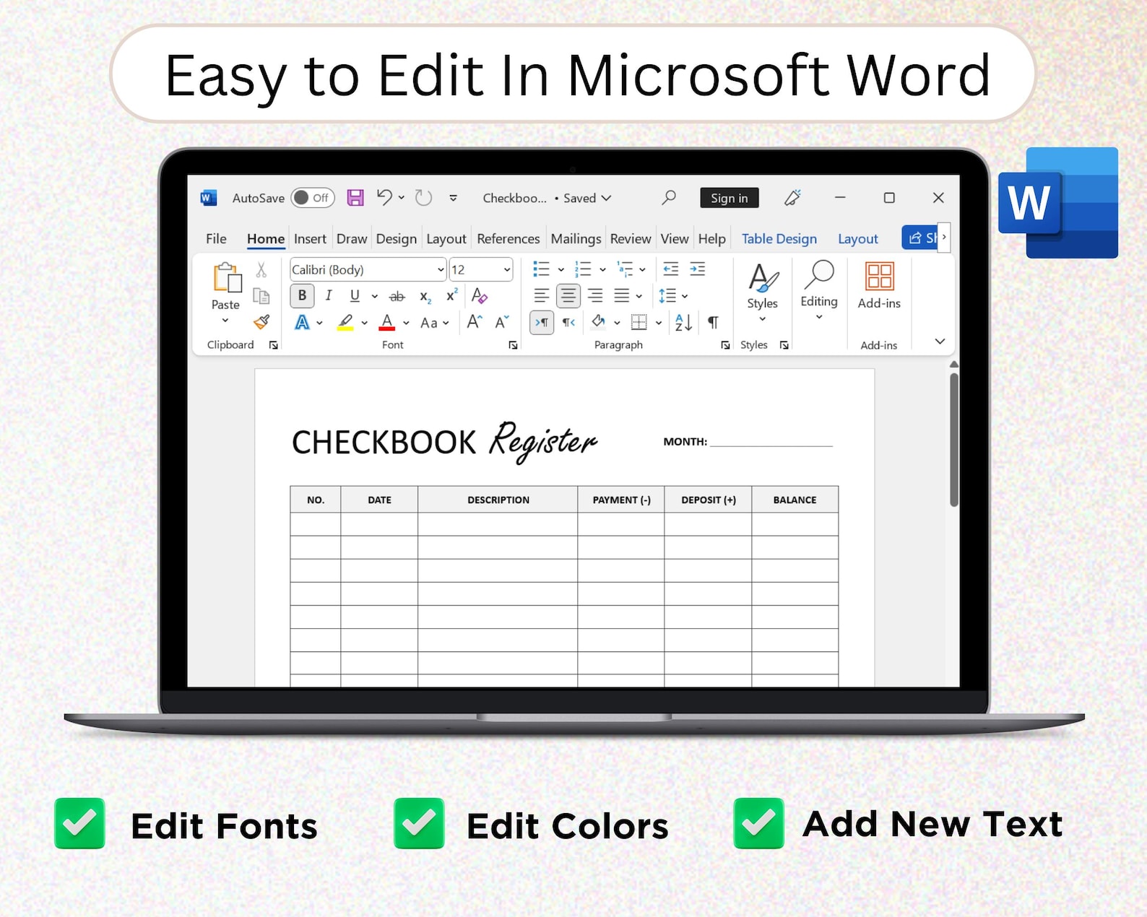Toggle Bold formatting button
Viewport: 1147px width, 917px height.
pyautogui.click(x=302, y=295)
